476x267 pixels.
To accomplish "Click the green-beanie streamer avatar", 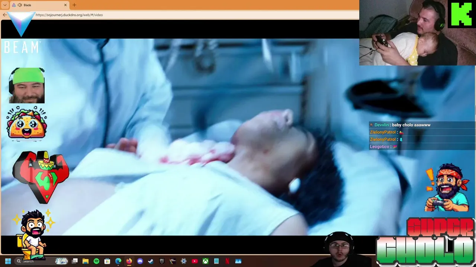I will point(27,85).
